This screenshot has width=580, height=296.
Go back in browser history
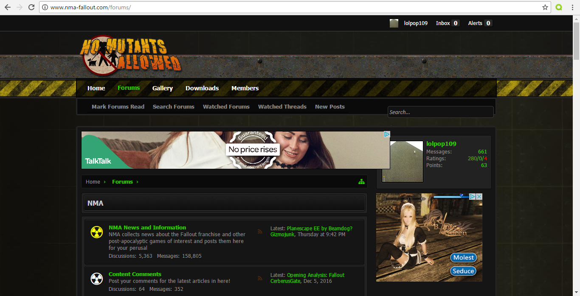[x=8, y=7]
